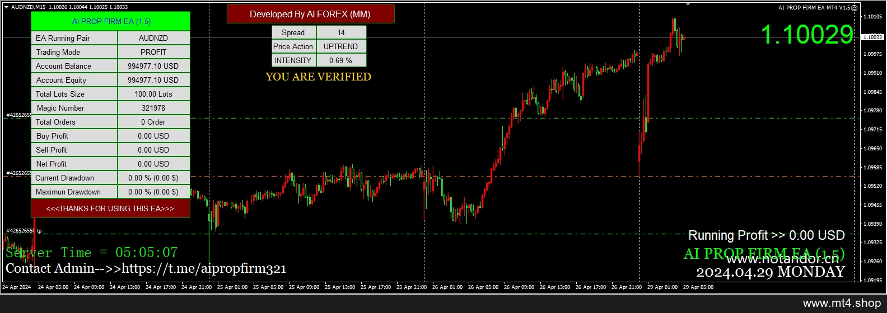Select the Total Orders label
Viewport: 887px width, 313px height.
point(74,122)
